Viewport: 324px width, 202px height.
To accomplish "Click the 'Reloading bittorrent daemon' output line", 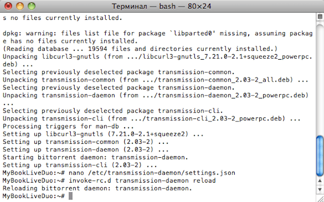I will 97,188.
